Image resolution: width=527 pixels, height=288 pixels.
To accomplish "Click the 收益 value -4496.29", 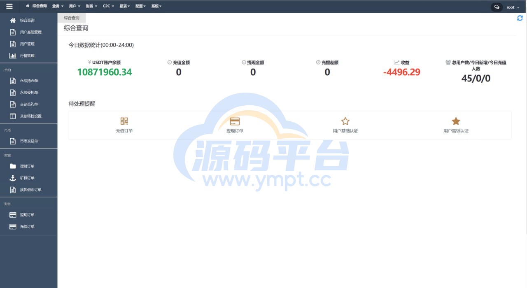I will pyautogui.click(x=401, y=72).
